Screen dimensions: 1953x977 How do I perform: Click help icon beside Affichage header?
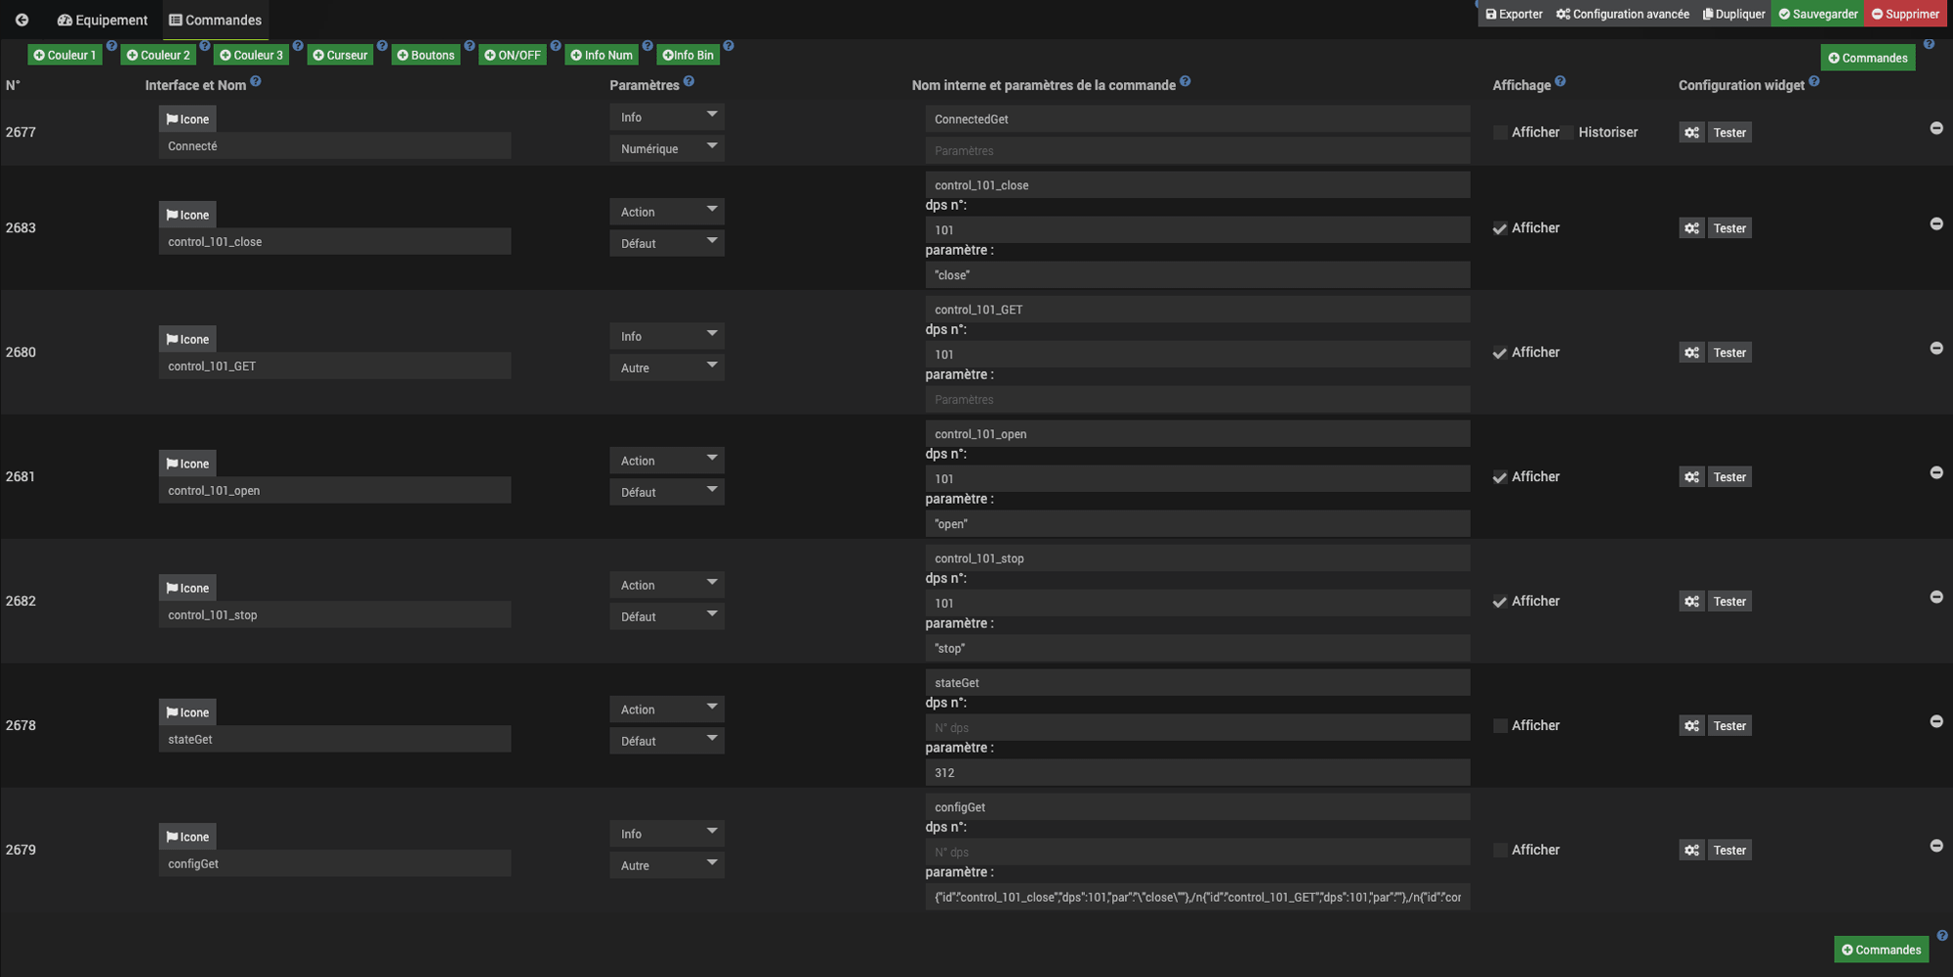[x=1559, y=82]
